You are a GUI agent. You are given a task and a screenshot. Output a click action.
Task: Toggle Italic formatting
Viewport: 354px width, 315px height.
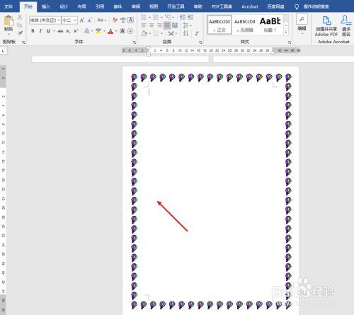(40, 31)
